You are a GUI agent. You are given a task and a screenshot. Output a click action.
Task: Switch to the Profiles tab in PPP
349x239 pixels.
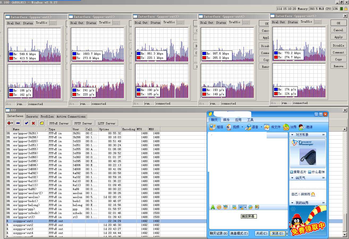tap(47, 116)
